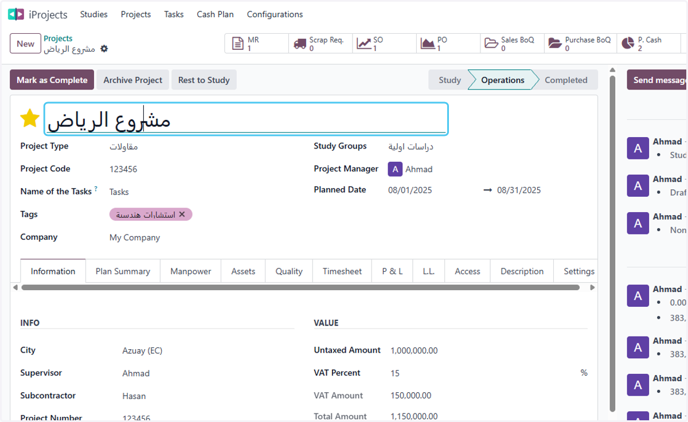Viewport: 688px width, 422px height.
Task: Click the tab strip left scroll arrow
Action: point(15,287)
